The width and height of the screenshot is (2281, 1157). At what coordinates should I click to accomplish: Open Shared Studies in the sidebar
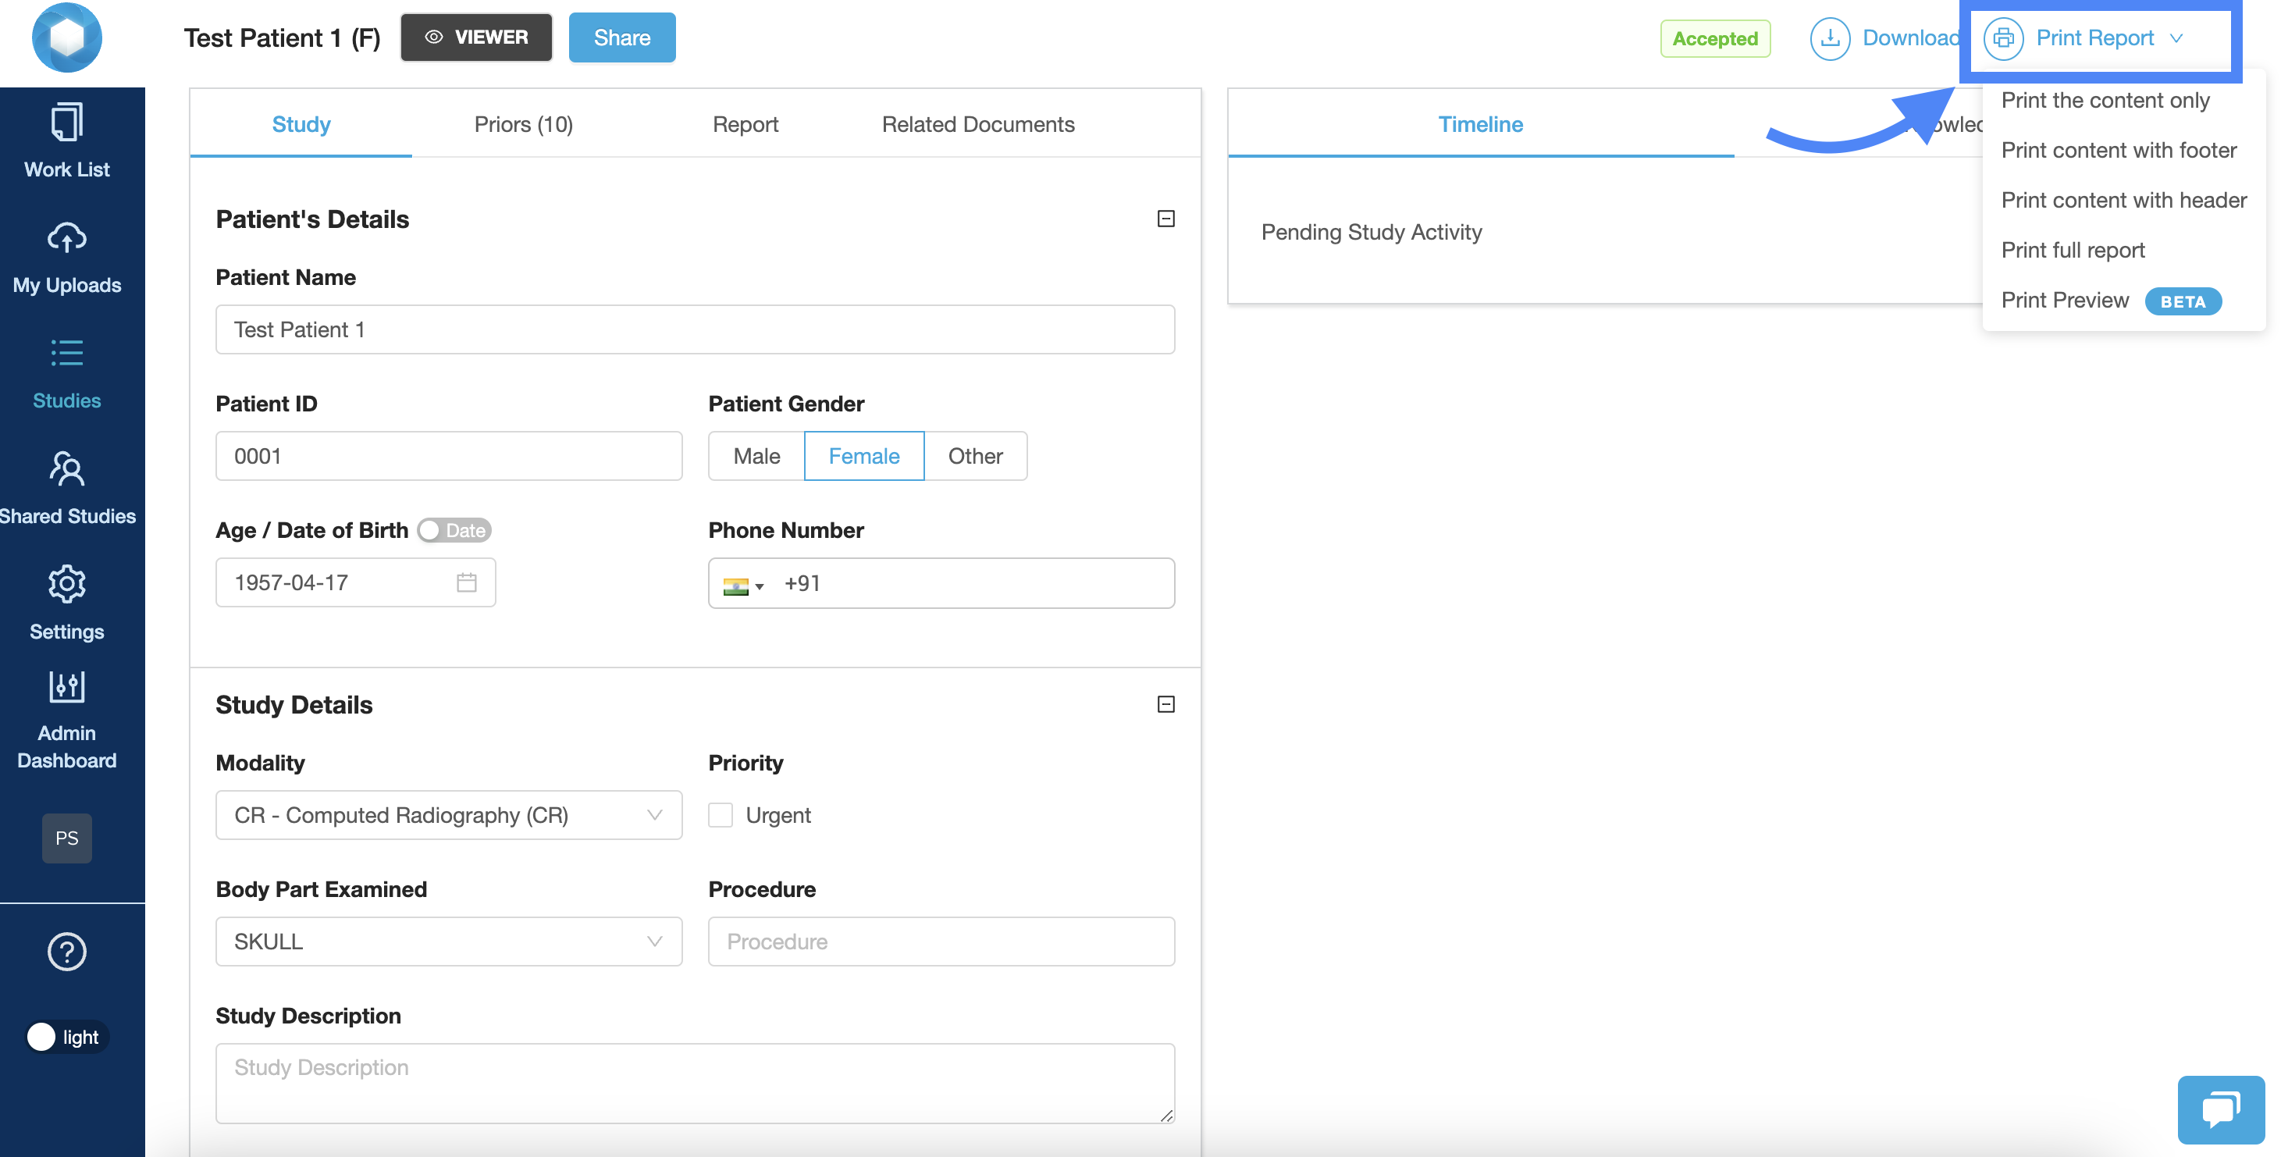pos(66,470)
